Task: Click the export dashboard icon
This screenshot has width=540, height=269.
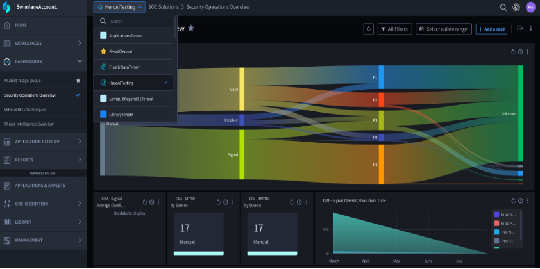Action: 520,29
